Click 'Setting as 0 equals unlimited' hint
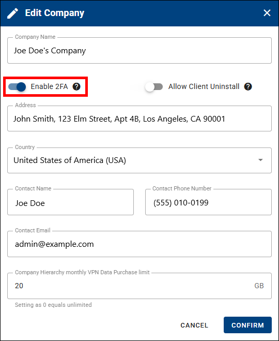Screen dimensions: 279x341 (53, 305)
